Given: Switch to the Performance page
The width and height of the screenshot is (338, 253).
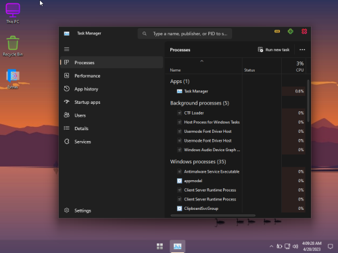Looking at the screenshot, I should click(112, 76).
